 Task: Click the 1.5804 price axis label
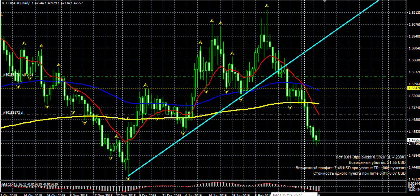click(x=414, y=48)
